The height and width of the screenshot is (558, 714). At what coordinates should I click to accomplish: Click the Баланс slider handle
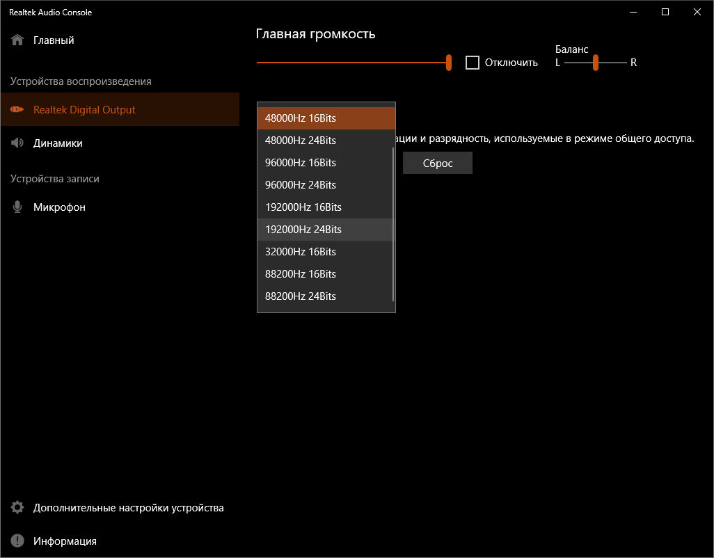(595, 63)
